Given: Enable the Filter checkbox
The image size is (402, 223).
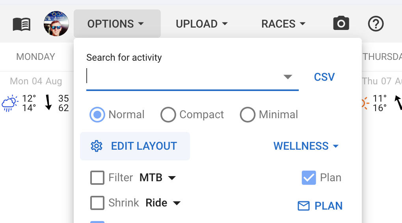Looking at the screenshot, I should tap(97, 178).
